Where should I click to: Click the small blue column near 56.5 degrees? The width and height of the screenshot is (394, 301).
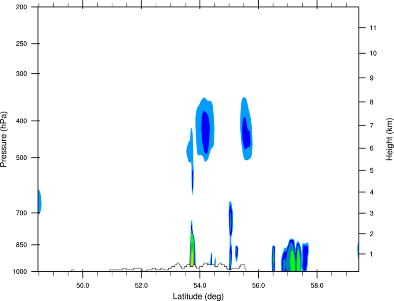click(x=273, y=258)
